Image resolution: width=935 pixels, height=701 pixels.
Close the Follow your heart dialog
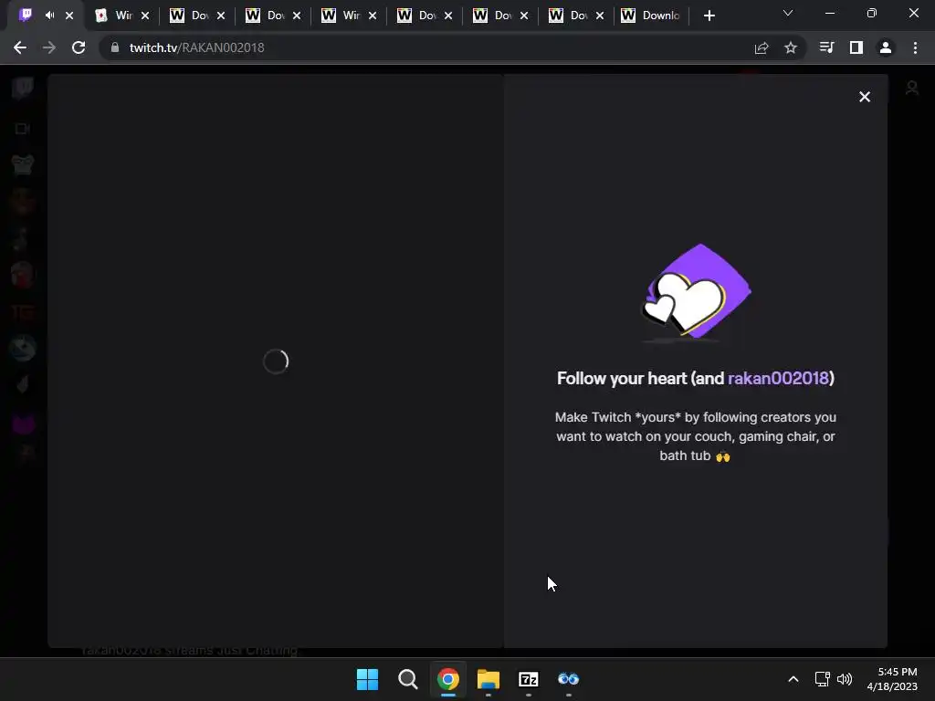864,97
